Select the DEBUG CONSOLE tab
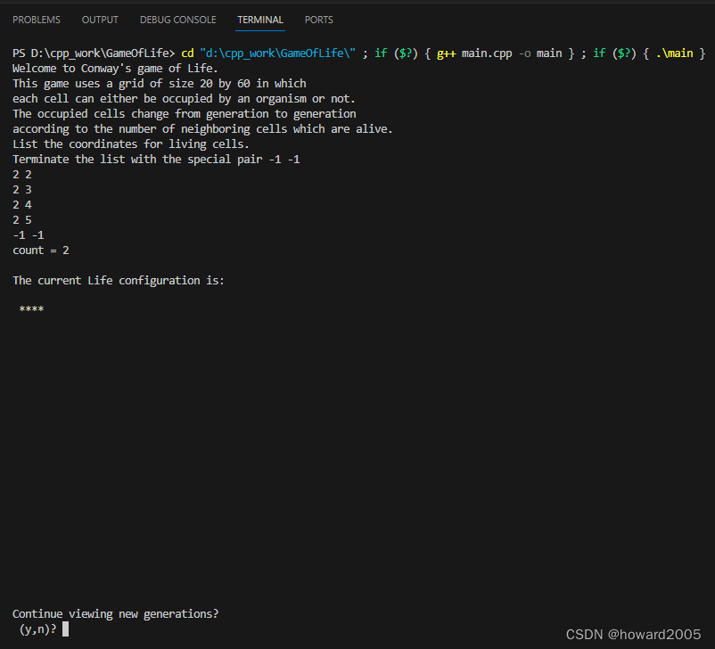The image size is (715, 649). tap(177, 20)
